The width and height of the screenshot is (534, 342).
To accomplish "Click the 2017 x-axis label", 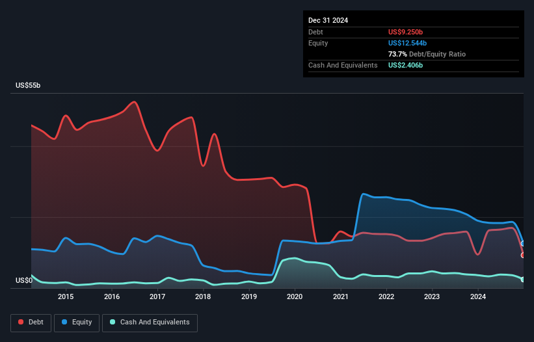I will coord(157,296).
